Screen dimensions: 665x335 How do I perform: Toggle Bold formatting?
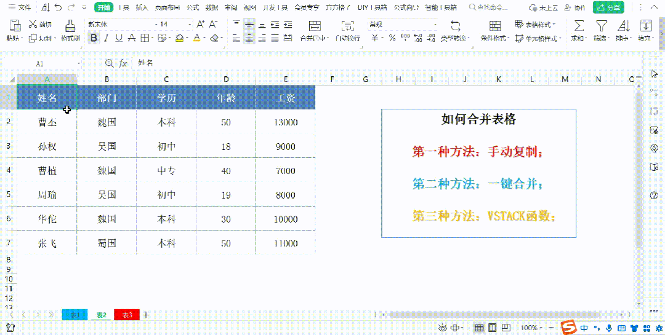click(x=94, y=38)
